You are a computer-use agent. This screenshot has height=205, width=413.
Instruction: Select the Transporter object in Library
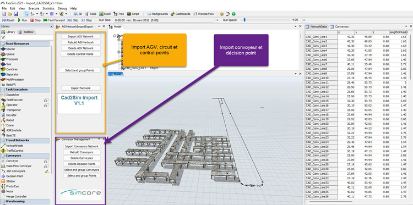click(10, 110)
